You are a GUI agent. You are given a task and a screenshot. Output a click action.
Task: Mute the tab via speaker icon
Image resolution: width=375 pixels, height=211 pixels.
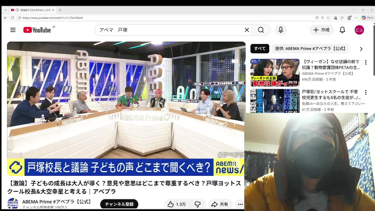pyautogui.click(x=17, y=10)
